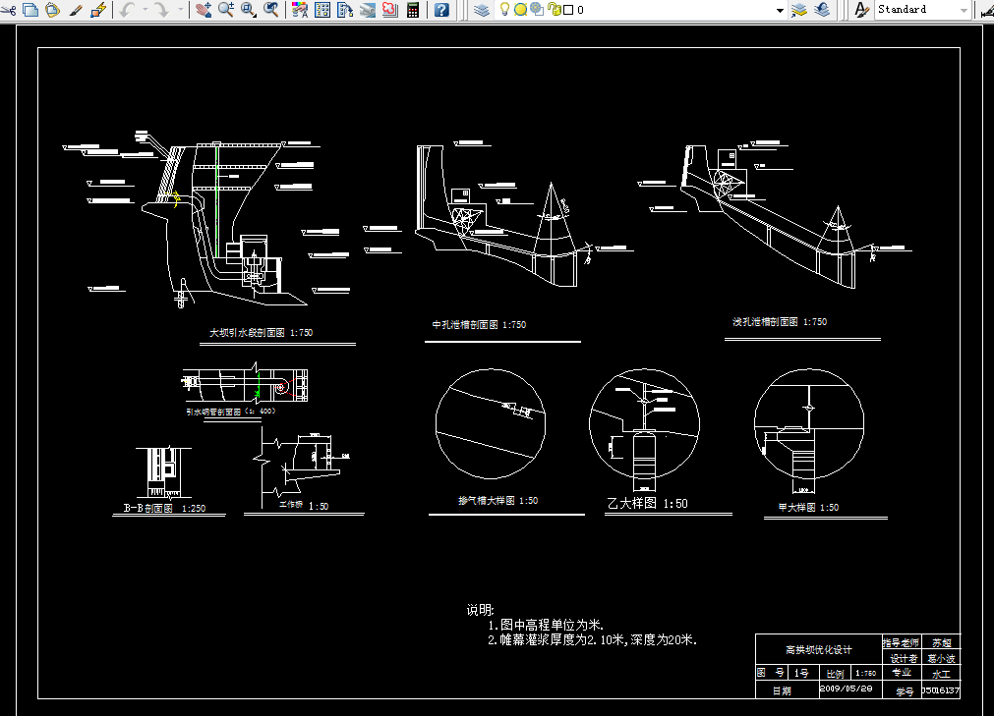
Task: Click the Zoom Previous icon
Action: pos(271,10)
